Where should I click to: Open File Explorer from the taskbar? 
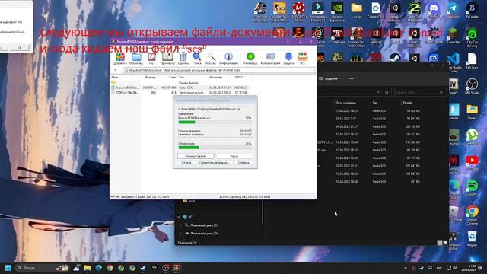coord(88,268)
